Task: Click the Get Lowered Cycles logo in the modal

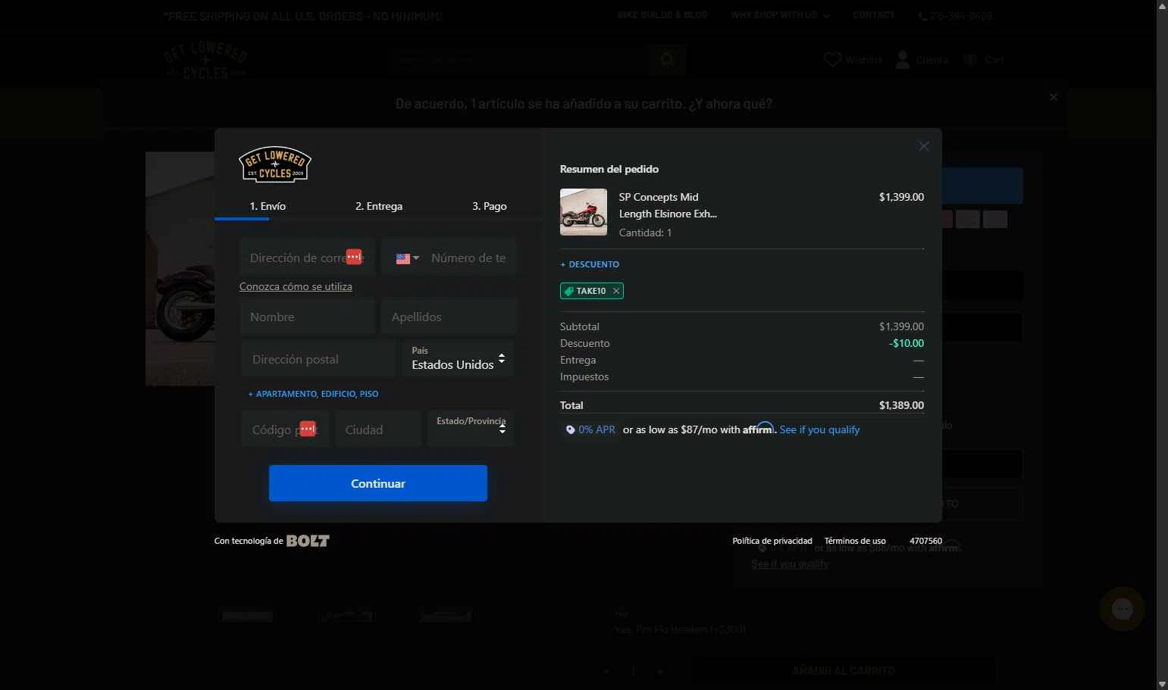Action: (x=275, y=164)
